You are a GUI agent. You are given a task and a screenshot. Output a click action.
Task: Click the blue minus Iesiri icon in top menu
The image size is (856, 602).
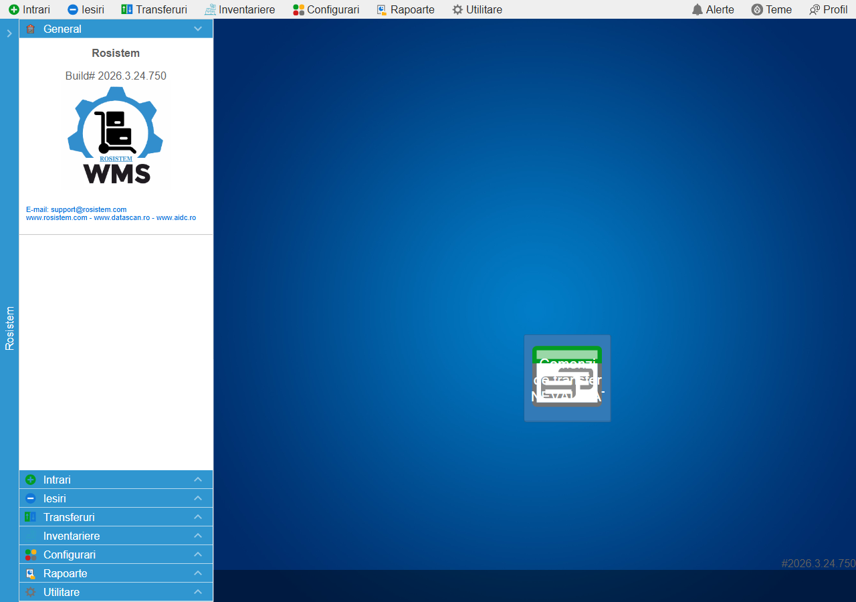(x=73, y=10)
